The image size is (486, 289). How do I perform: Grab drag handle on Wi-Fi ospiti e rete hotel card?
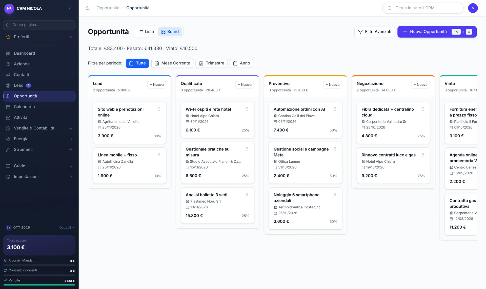click(x=247, y=109)
